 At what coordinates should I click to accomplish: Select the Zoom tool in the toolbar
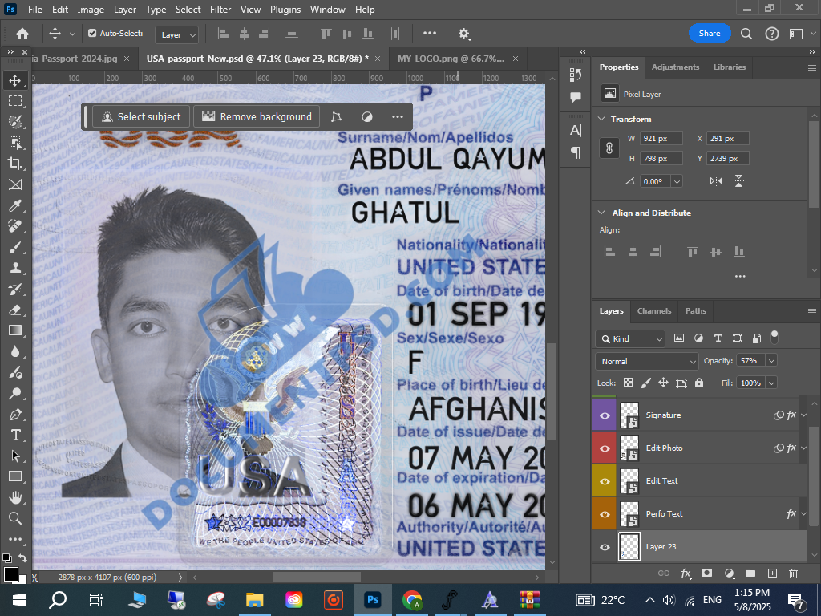pyautogui.click(x=15, y=518)
